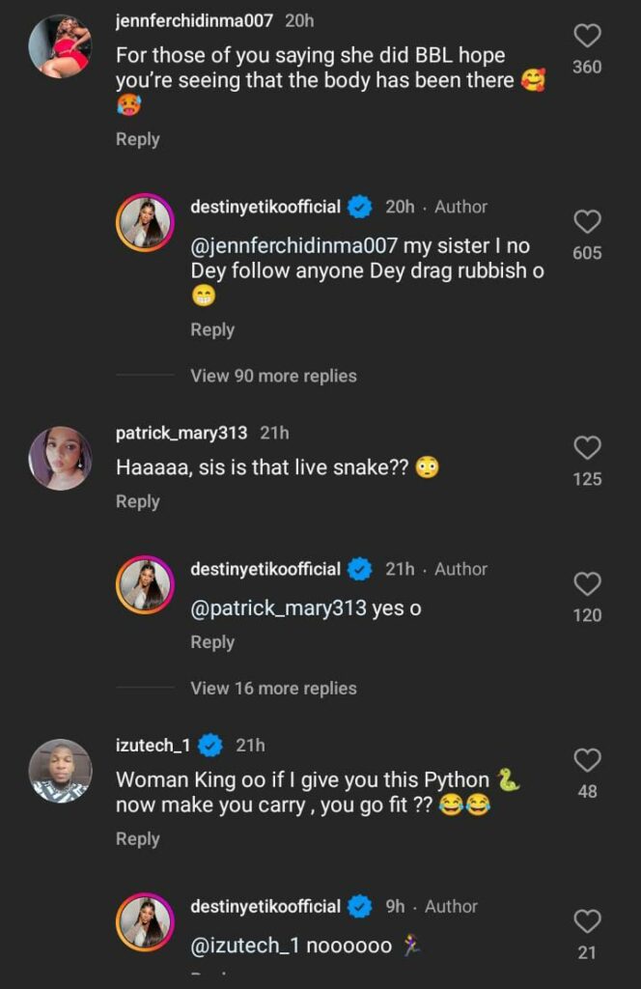Click verified badge beside izutech_1 username
The height and width of the screenshot is (989, 641).
click(210, 746)
